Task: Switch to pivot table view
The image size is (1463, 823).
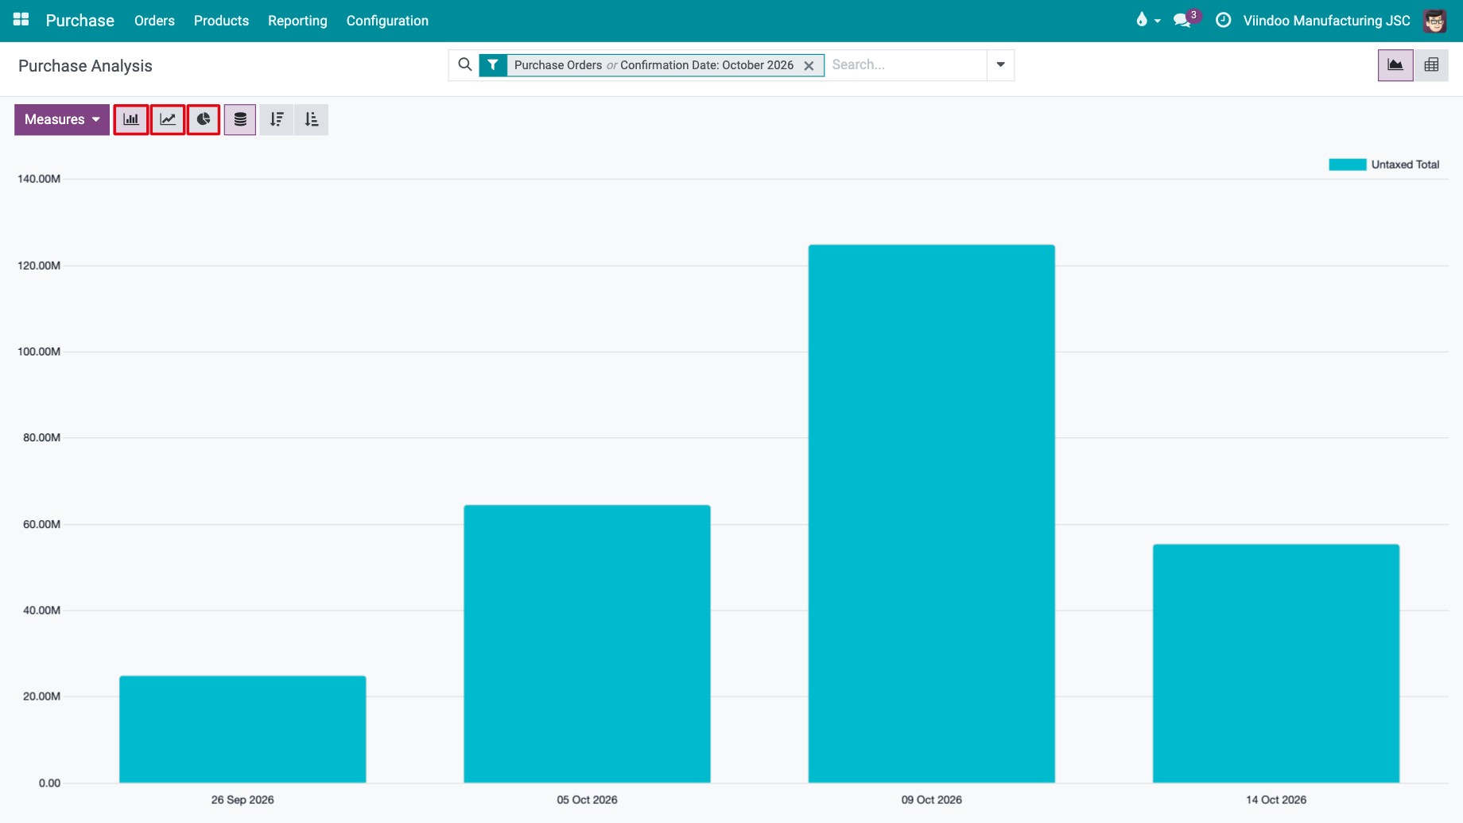Action: 1431,65
